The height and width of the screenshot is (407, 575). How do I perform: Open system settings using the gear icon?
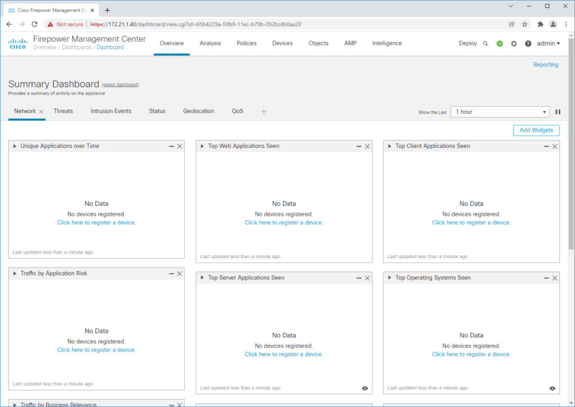[x=514, y=43]
